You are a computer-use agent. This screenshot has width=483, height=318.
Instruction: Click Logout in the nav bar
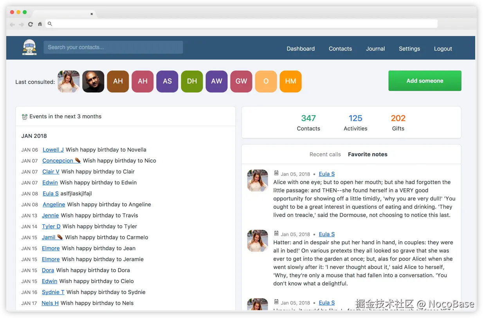click(x=443, y=49)
